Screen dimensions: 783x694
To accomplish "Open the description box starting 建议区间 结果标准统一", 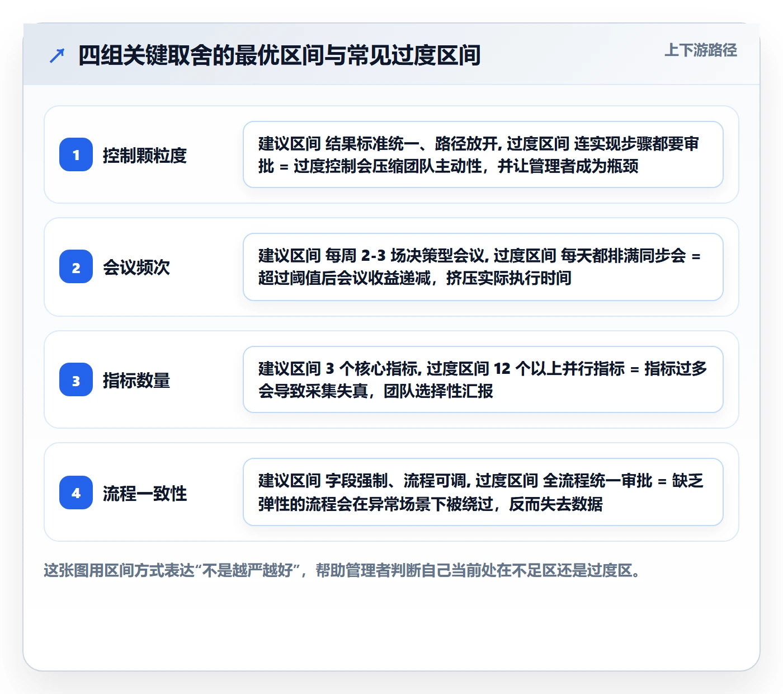I will [483, 154].
